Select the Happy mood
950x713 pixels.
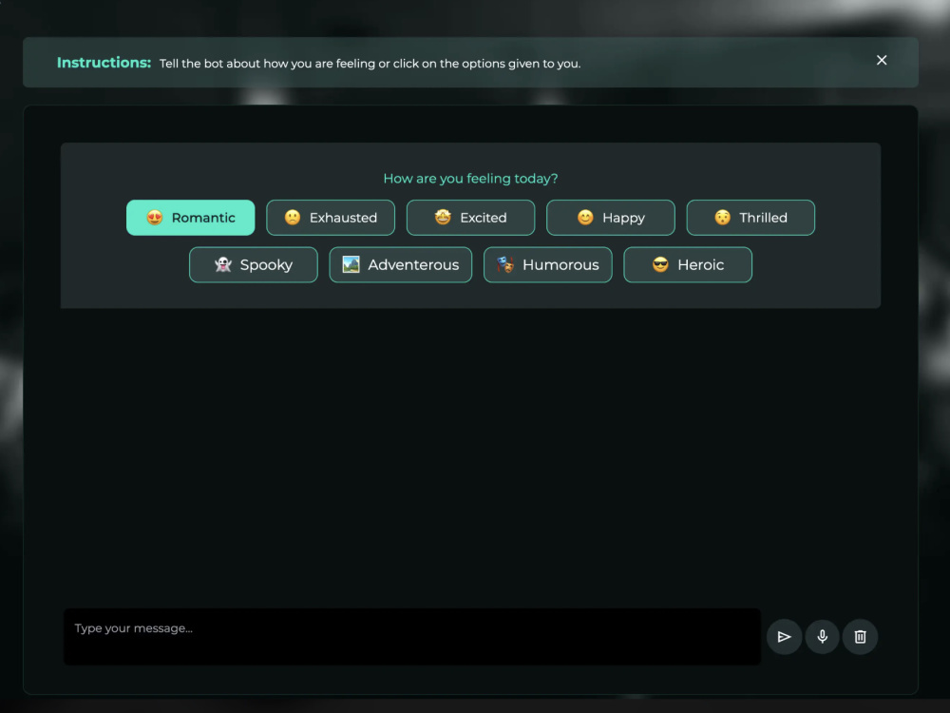pos(611,218)
